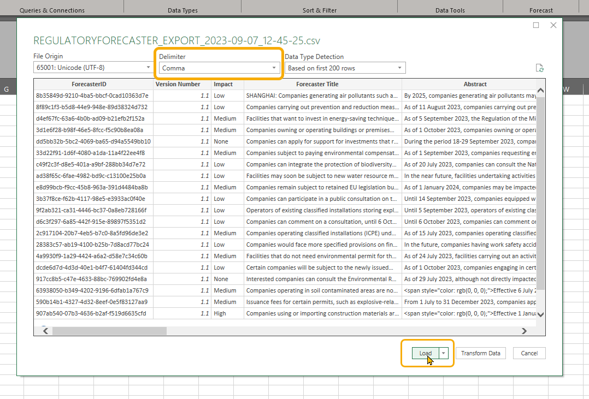This screenshot has width=589, height=399.
Task: Click cell 590b14b1-4327-4d32-8eef-0e5f83127aa9
Action: pyautogui.click(x=93, y=302)
